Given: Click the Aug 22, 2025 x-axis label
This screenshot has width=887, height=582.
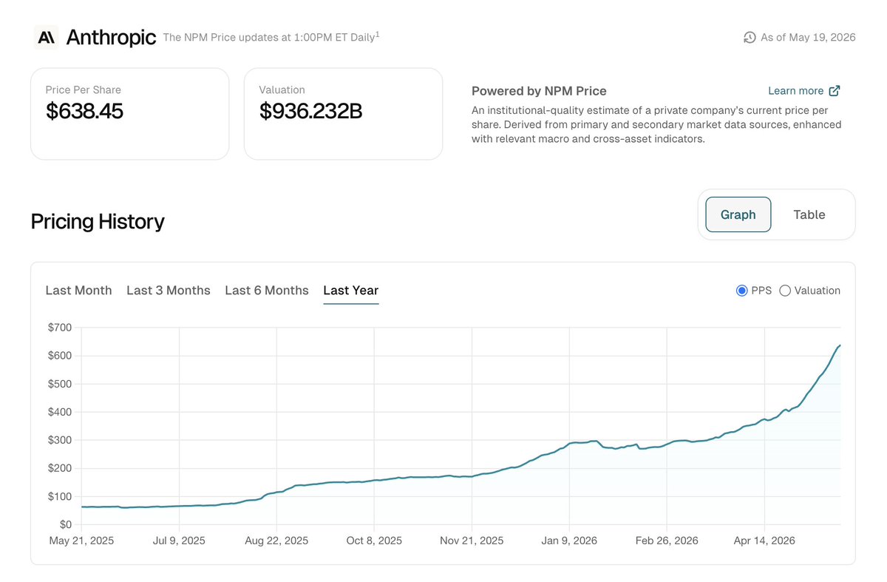Looking at the screenshot, I should [x=276, y=541].
